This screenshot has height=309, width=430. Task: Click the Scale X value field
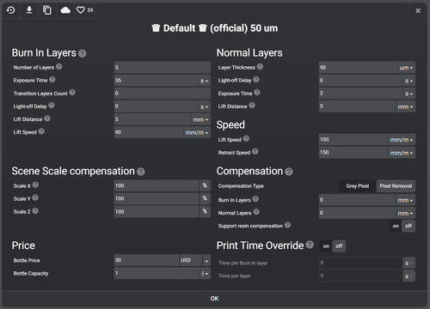157,185
